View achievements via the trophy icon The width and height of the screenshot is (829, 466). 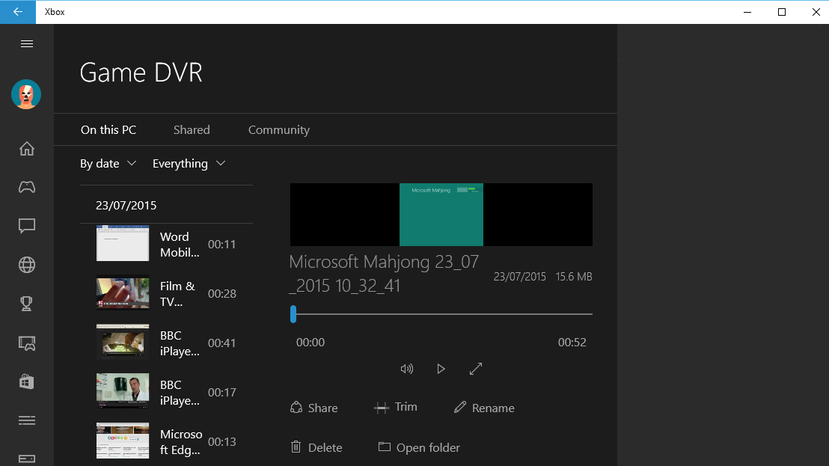pos(26,304)
